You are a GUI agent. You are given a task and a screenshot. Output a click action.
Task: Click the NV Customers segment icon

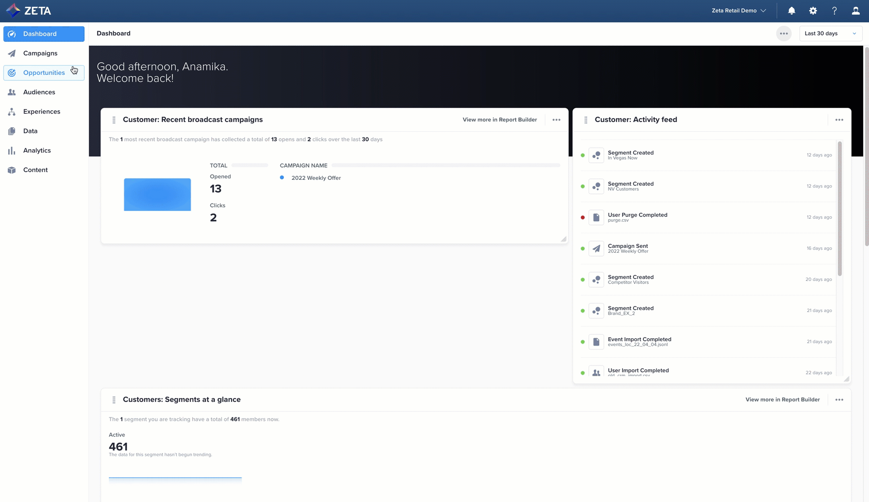pos(596,186)
